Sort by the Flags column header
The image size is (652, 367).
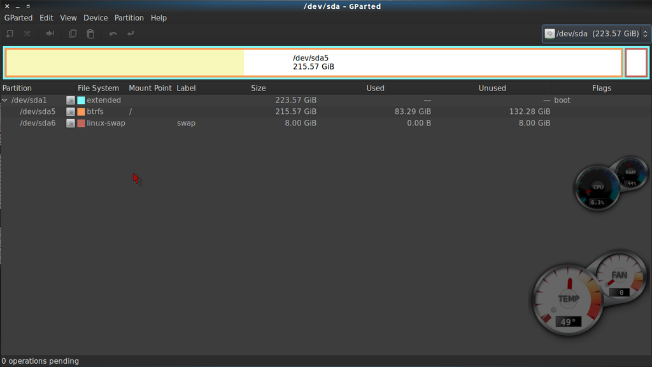coord(601,88)
